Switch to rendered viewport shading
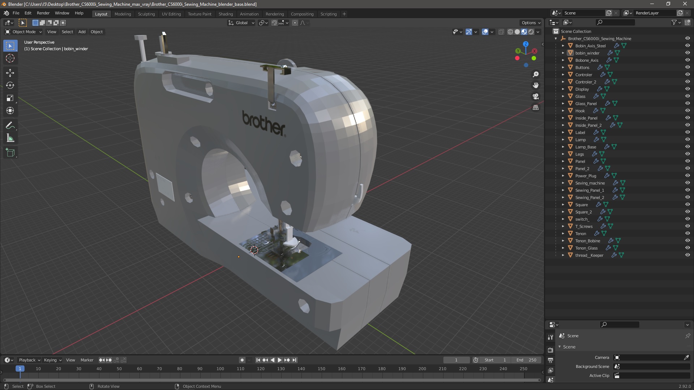694x390 pixels. click(531, 32)
